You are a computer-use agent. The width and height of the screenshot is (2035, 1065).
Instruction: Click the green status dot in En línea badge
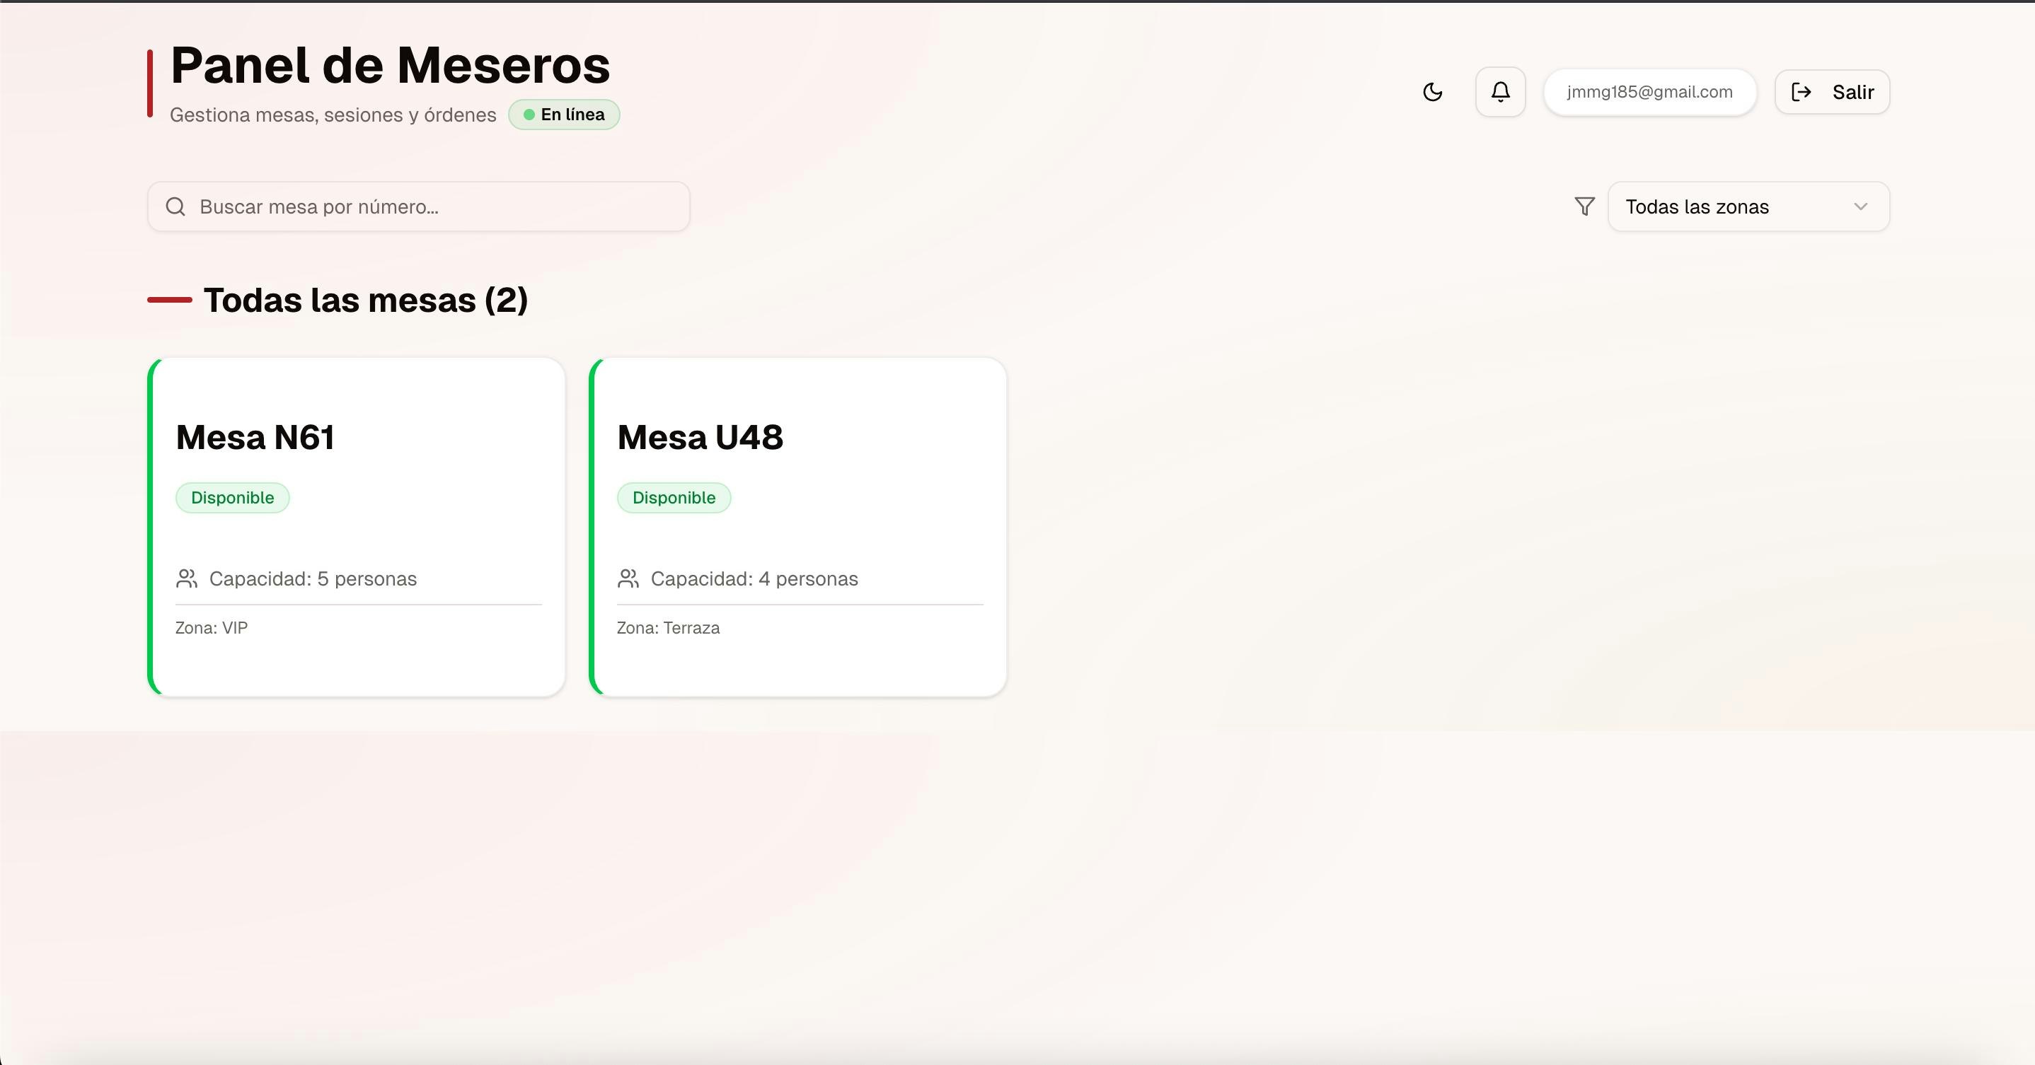click(x=531, y=115)
